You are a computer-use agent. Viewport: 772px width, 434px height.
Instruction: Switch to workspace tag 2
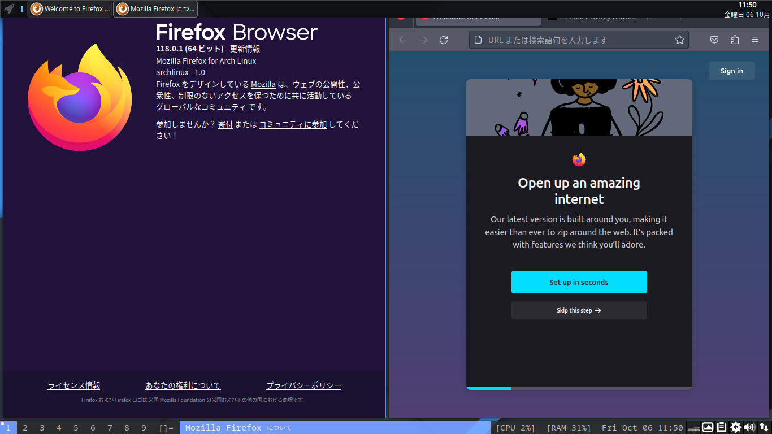pyautogui.click(x=25, y=428)
